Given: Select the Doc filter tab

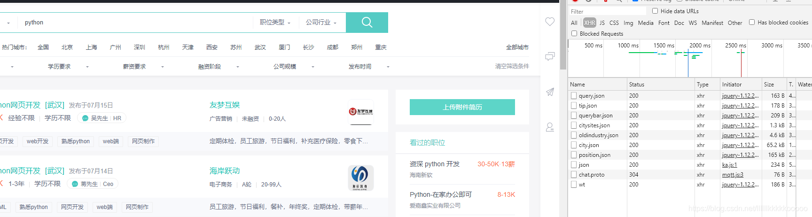Looking at the screenshot, I should [679, 23].
